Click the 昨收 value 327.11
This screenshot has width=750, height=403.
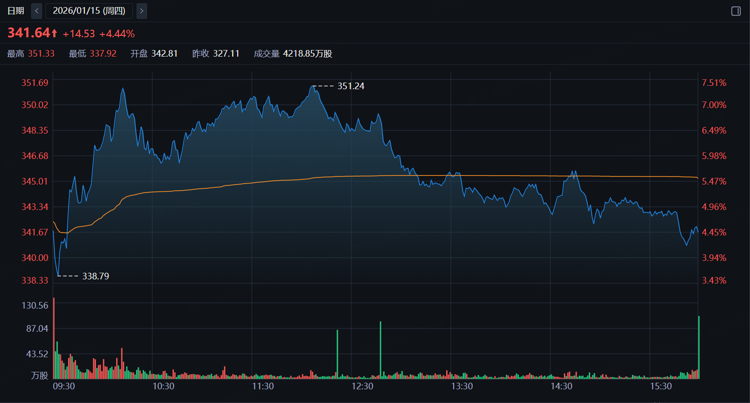tap(226, 54)
